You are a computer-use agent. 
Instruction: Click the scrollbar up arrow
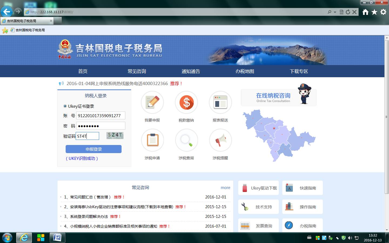[x=387, y=38]
